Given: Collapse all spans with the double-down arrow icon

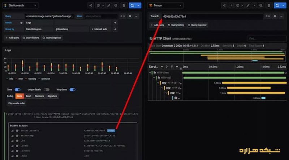Looking at the screenshot, I should [x=172, y=67].
